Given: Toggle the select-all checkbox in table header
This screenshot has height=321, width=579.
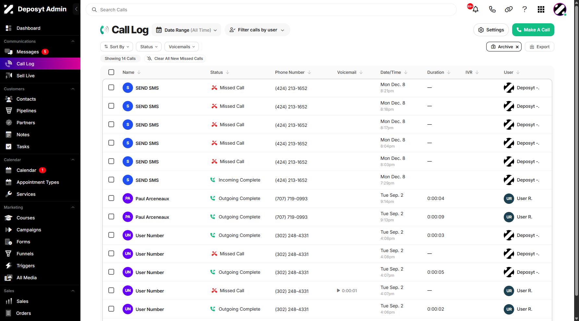Looking at the screenshot, I should [x=111, y=72].
